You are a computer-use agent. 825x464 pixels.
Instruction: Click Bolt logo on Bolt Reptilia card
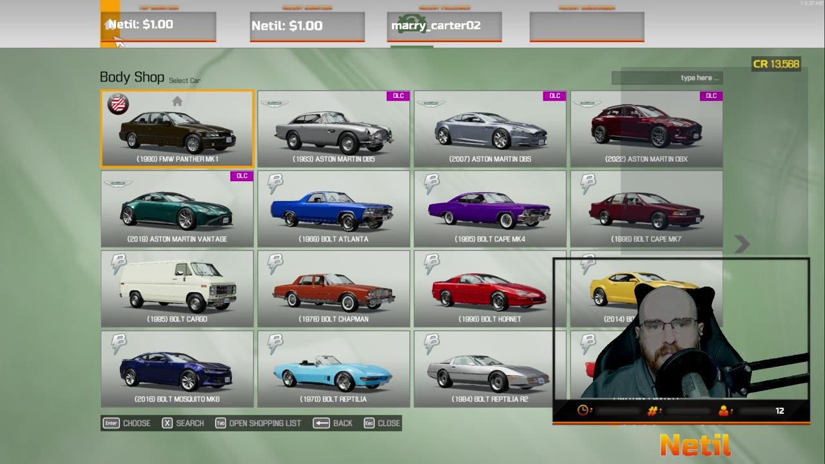pos(275,343)
